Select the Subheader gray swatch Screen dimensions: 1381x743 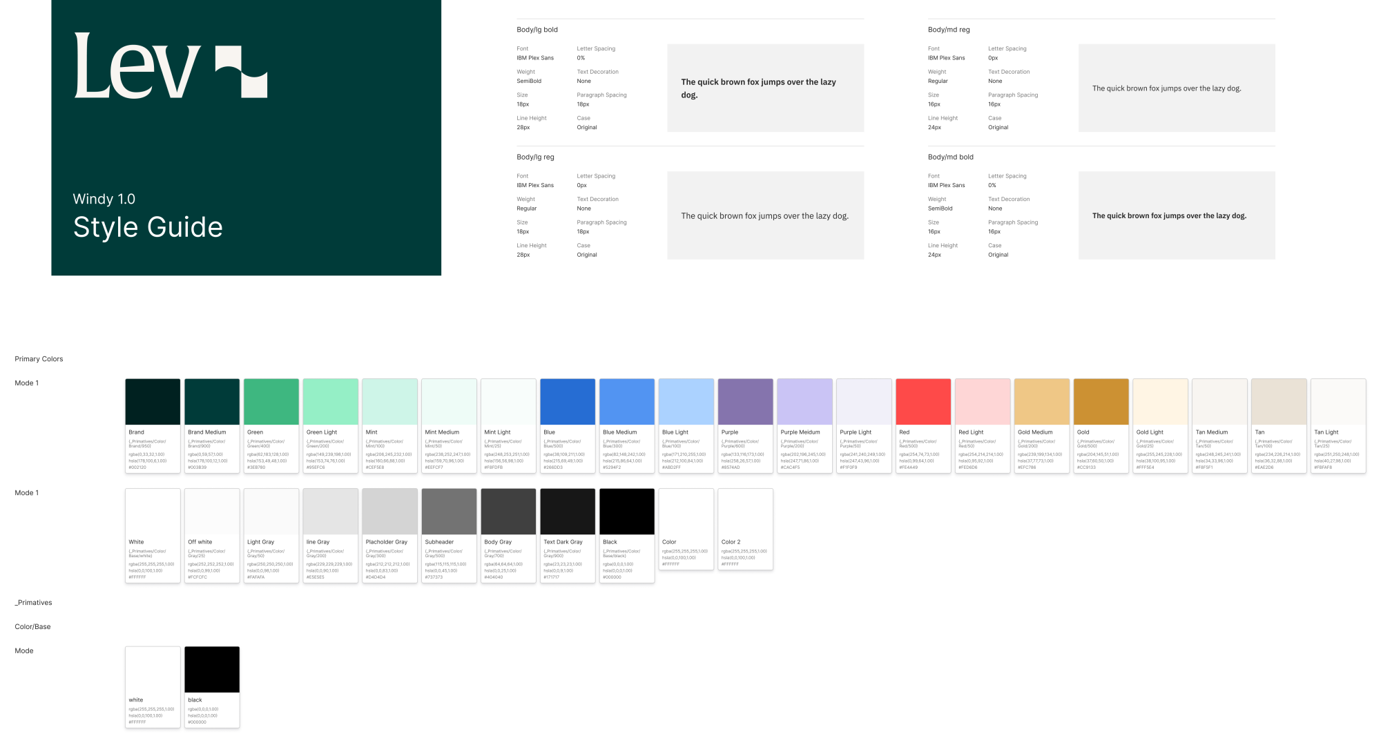(x=449, y=512)
